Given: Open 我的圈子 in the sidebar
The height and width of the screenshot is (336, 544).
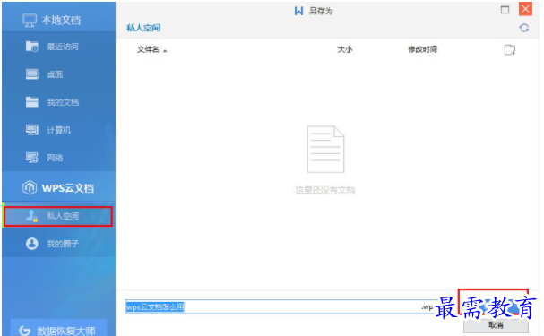Looking at the screenshot, I should tap(58, 244).
